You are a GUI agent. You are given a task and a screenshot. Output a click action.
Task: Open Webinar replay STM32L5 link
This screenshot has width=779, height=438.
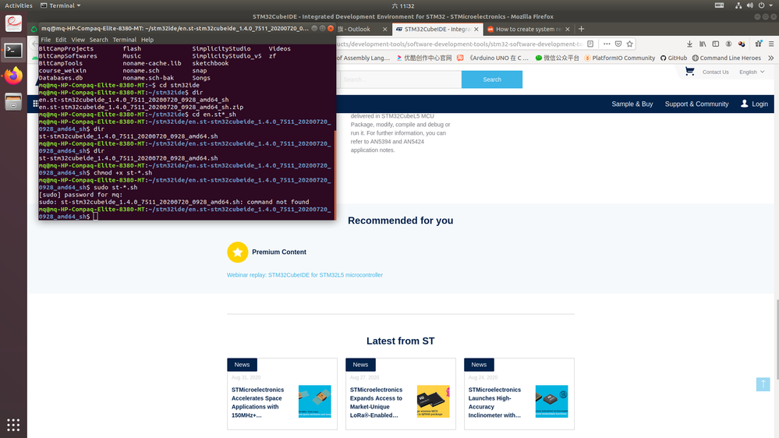pyautogui.click(x=305, y=274)
